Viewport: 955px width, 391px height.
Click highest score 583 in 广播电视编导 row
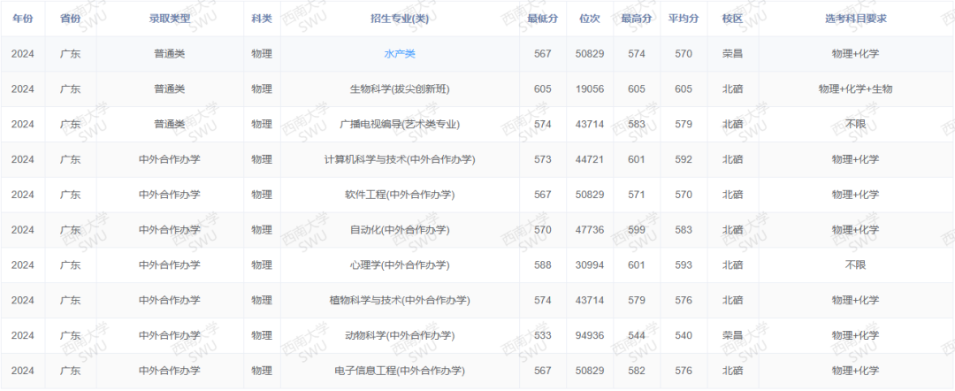[637, 124]
